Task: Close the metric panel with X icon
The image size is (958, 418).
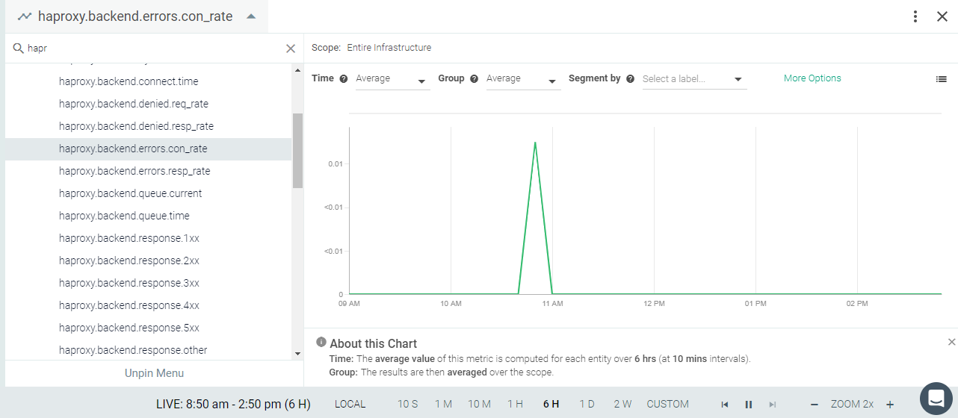Action: pyautogui.click(x=942, y=16)
